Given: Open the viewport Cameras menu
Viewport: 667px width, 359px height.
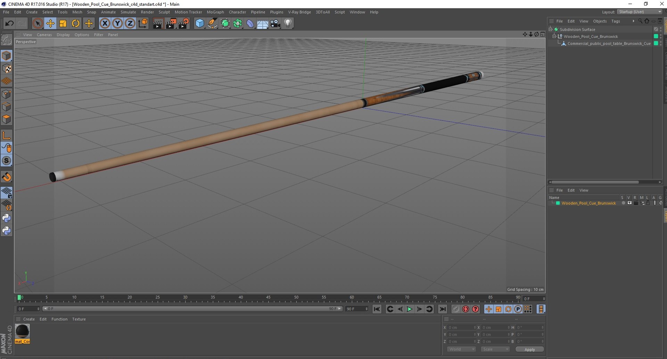Looking at the screenshot, I should (x=44, y=35).
